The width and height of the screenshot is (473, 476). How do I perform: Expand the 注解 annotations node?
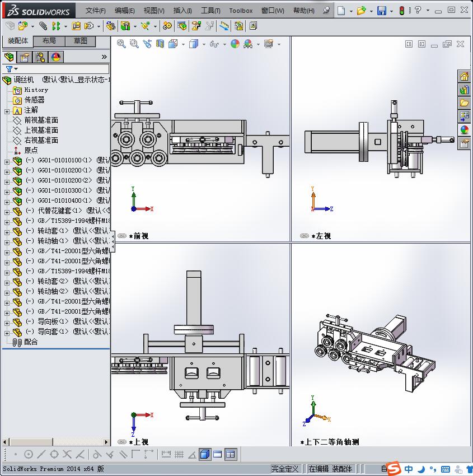[x=7, y=111]
